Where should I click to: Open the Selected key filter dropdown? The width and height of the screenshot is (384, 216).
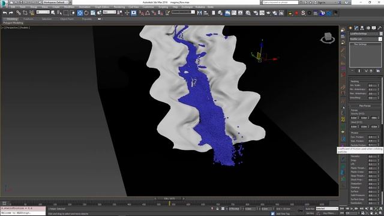click(x=327, y=209)
